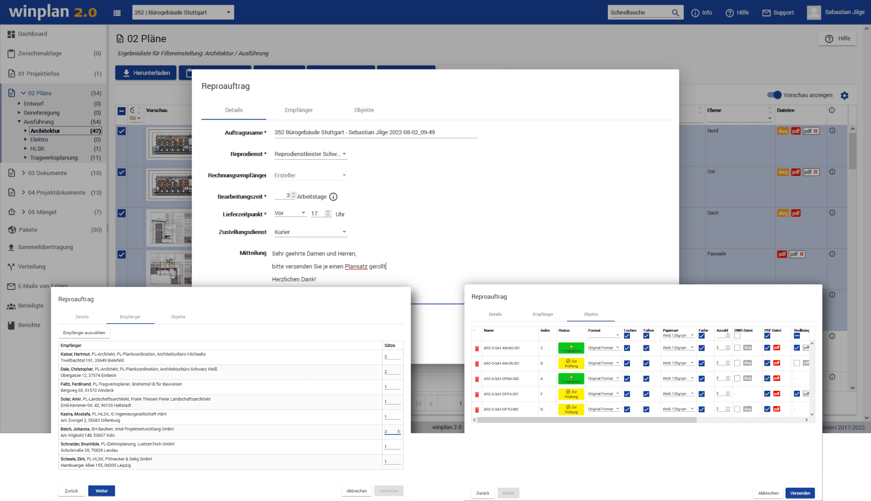This screenshot has height=501, width=871.
Task: Open Support mail icon in the header
Action: [766, 13]
